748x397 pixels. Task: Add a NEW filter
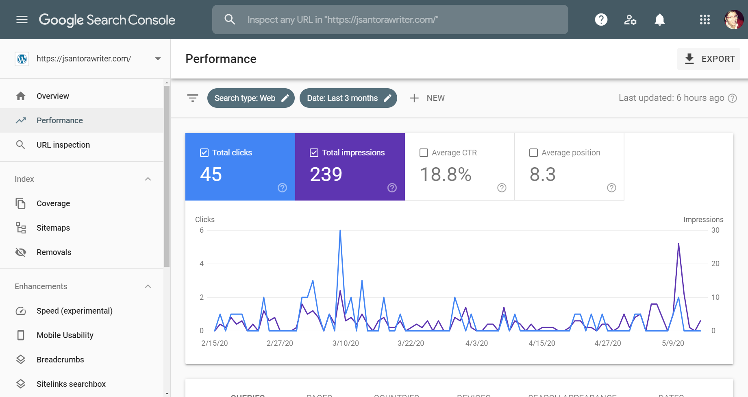(427, 98)
